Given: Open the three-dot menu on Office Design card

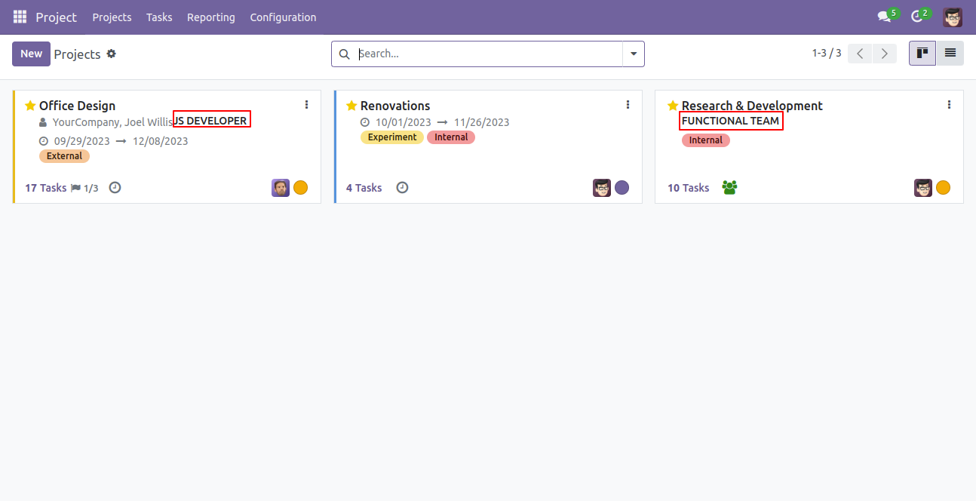Looking at the screenshot, I should click(x=306, y=105).
